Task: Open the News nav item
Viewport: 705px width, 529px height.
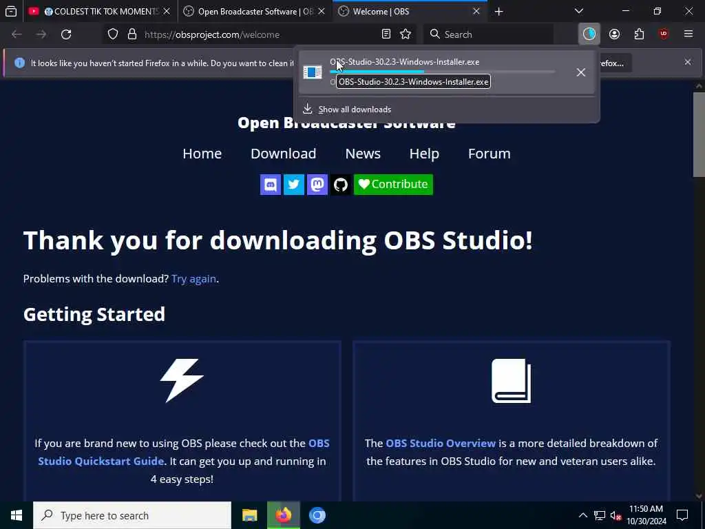Action: [x=363, y=154]
